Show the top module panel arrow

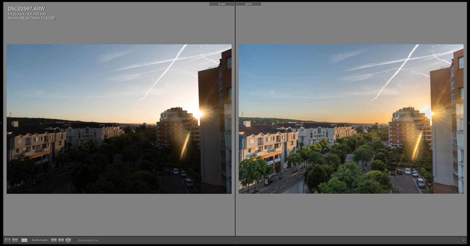tap(235, 1)
